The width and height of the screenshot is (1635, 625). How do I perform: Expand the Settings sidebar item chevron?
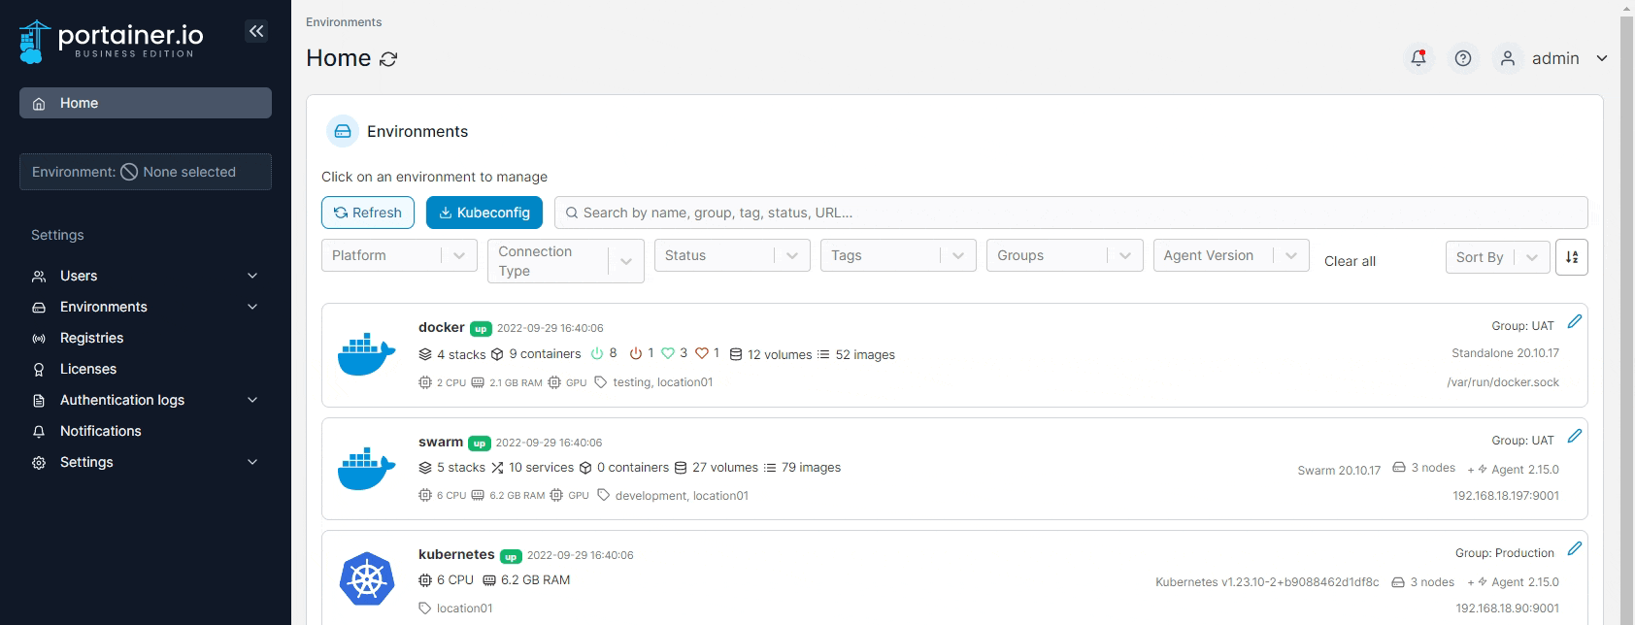click(252, 462)
